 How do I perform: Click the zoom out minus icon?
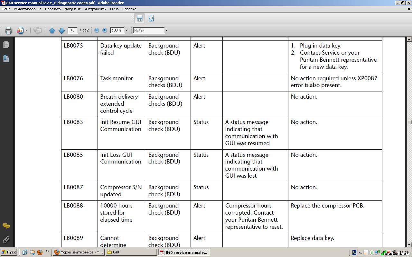click(x=97, y=30)
